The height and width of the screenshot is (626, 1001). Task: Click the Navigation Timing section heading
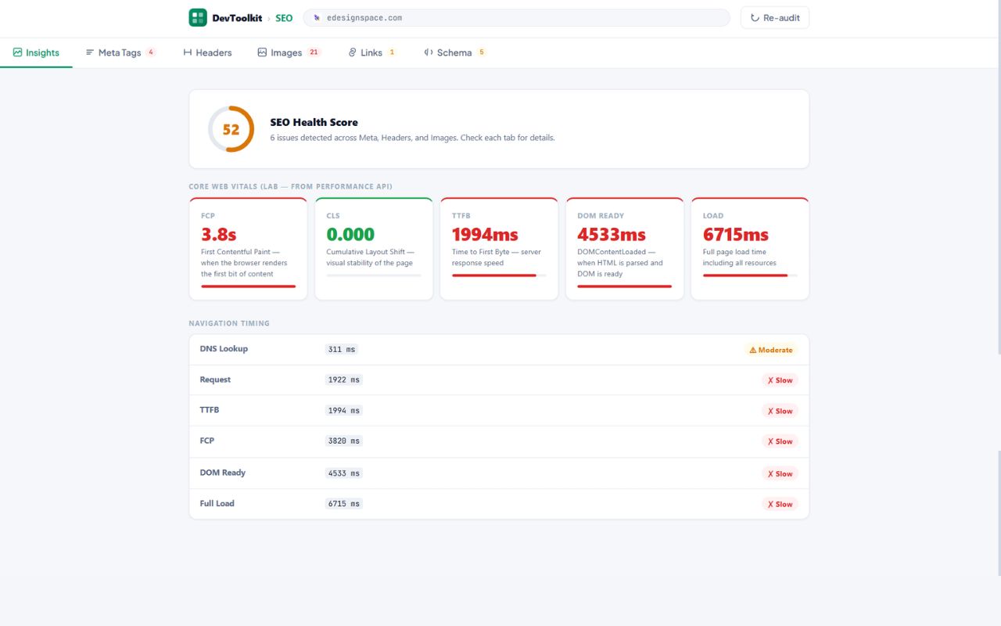tap(229, 323)
